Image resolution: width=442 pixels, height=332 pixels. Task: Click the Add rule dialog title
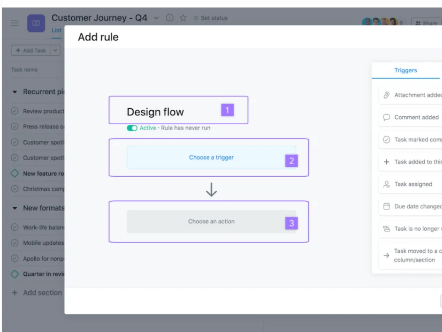coord(98,37)
